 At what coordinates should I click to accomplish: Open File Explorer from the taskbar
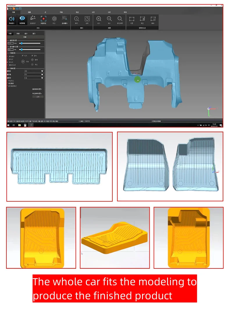pyautogui.click(x=20, y=125)
